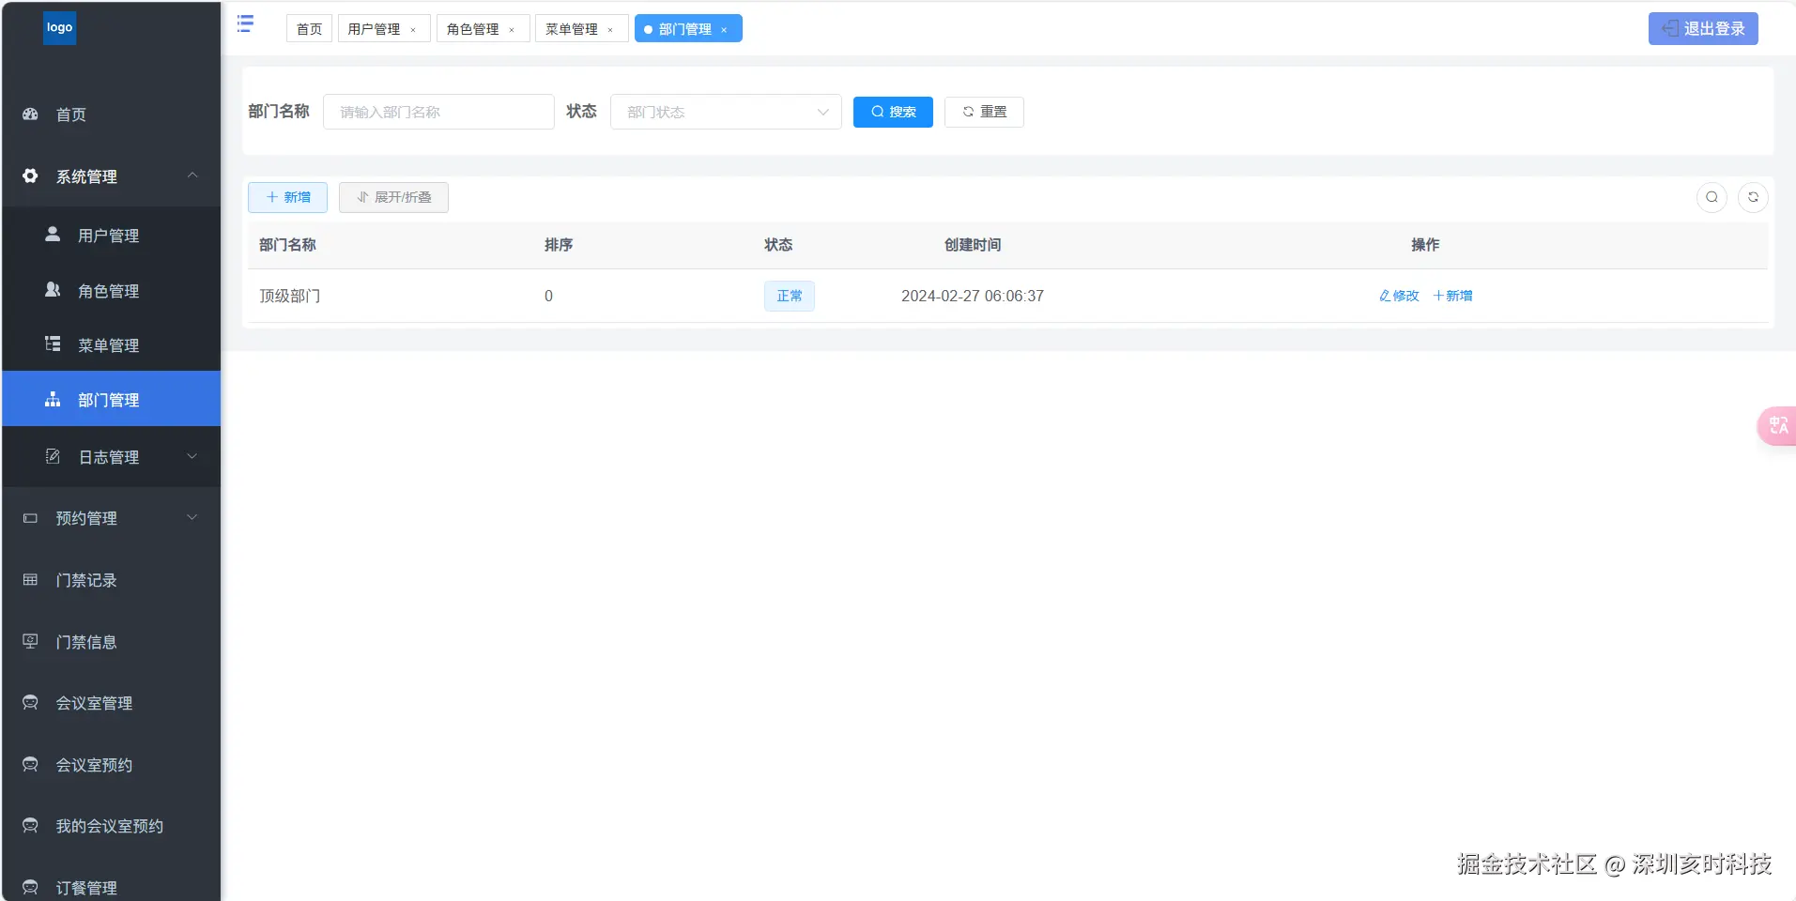Screen dimensions: 1796x901
Task: Collapse the 系统管理 menu chevron
Action: coord(192,176)
